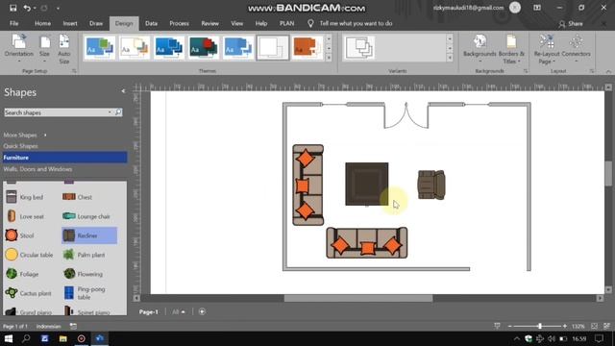Collapse the Shapes pane arrow
The image size is (615, 346).
[123, 91]
